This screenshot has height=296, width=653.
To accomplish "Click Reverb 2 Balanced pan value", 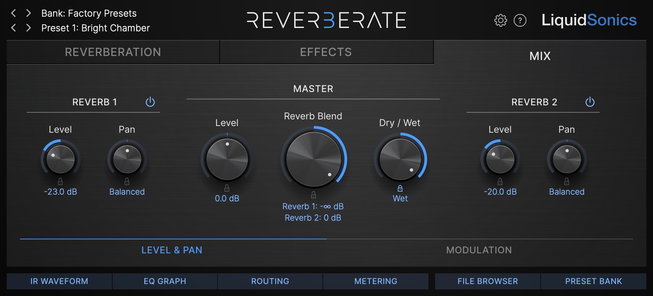I will [567, 192].
